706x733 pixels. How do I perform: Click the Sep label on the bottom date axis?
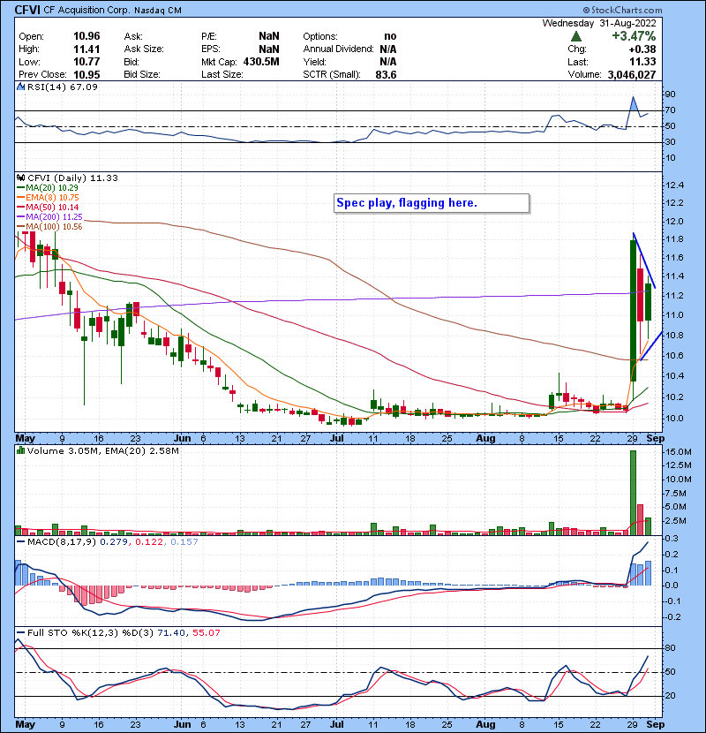pyautogui.click(x=655, y=724)
